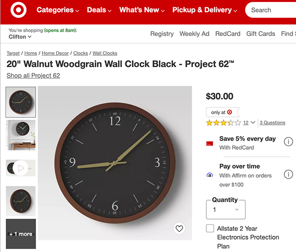296x252 pixels.
Task: Play the product video thumbnail
Action: [21, 168]
